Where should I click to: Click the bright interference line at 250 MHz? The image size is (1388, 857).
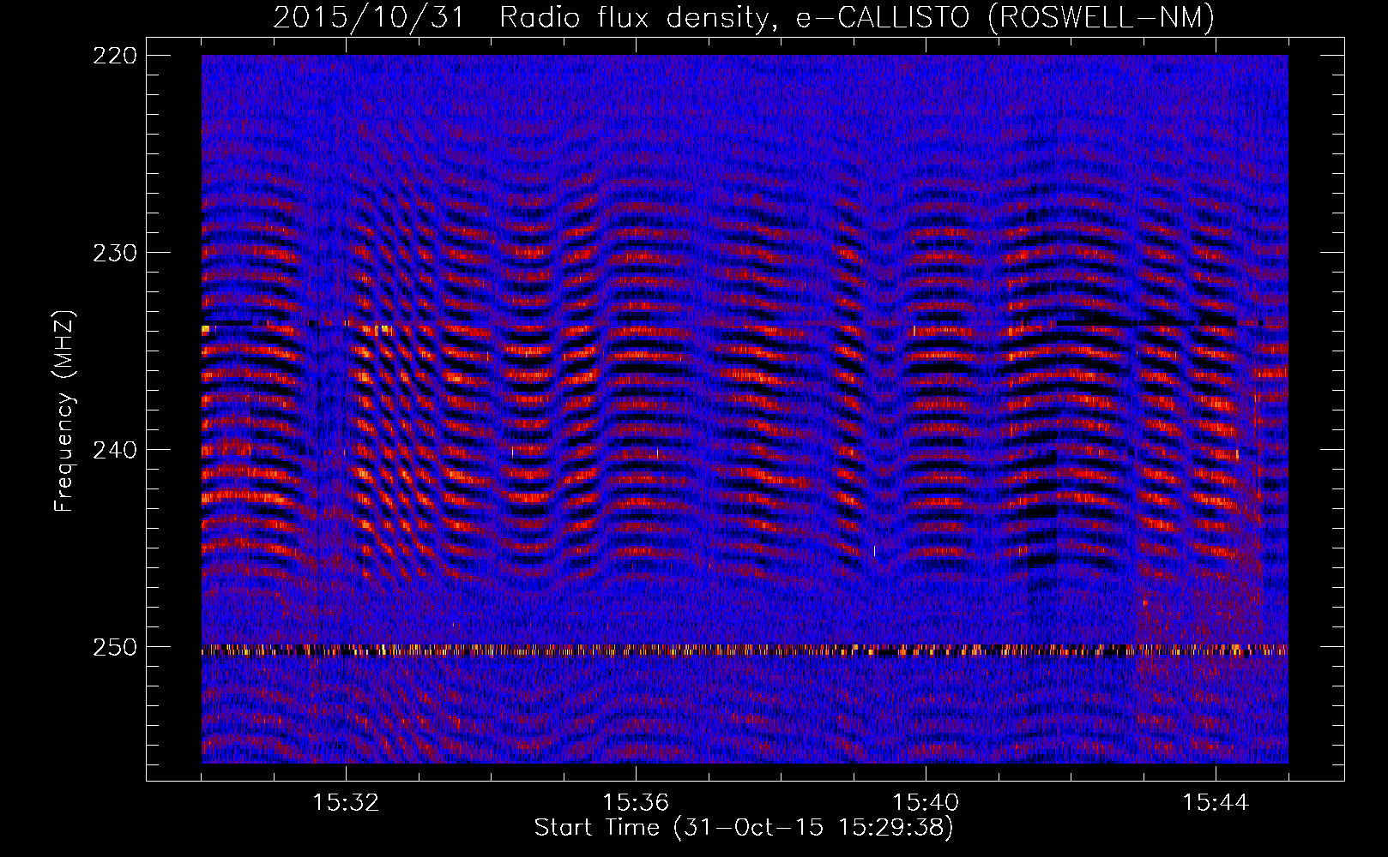745,650
